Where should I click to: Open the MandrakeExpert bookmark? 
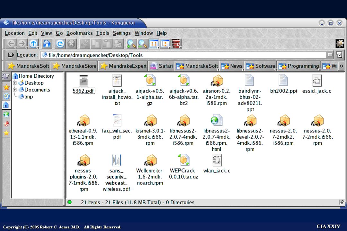(123, 66)
